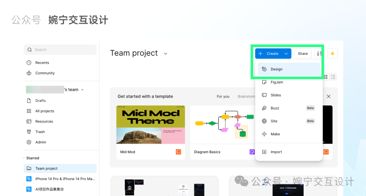
Task: Click the Recents clock icon
Action: click(29, 63)
